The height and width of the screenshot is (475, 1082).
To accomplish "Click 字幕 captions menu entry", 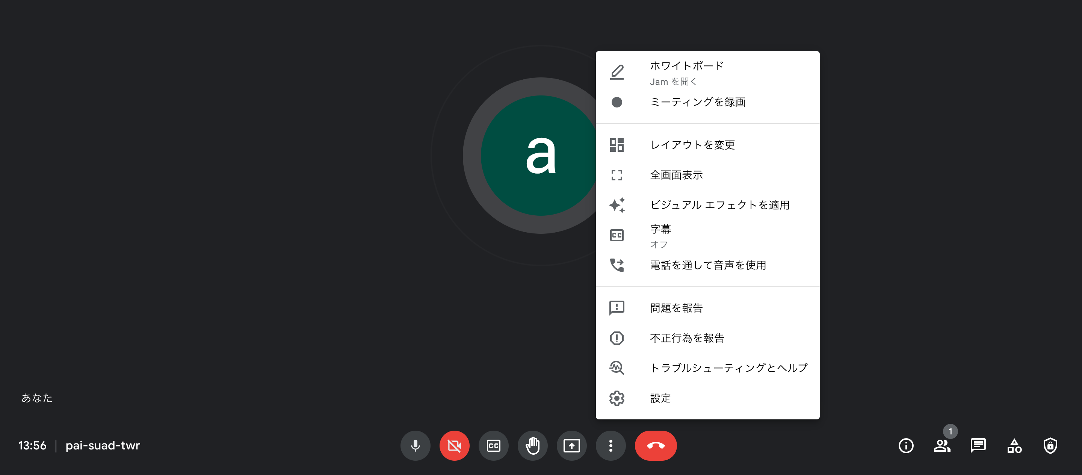I will pos(660,235).
